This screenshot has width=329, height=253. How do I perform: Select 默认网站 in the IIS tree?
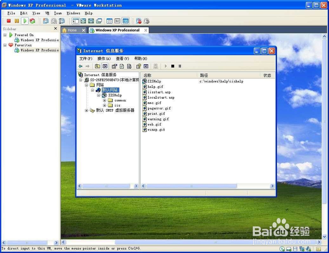pos(110,90)
